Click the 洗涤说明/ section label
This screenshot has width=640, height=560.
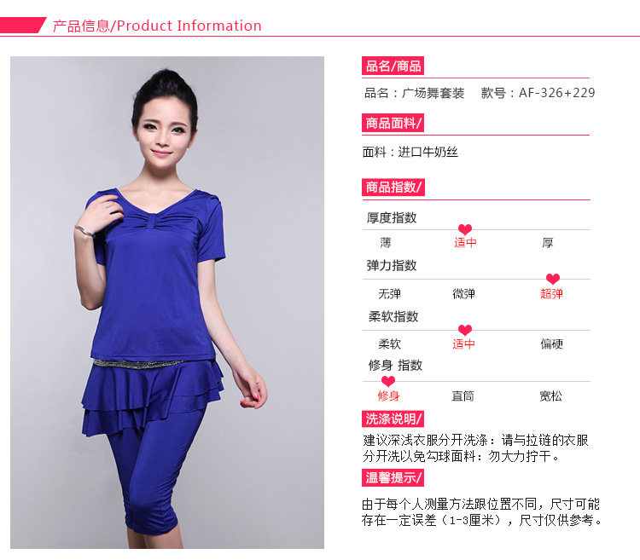[x=393, y=419]
